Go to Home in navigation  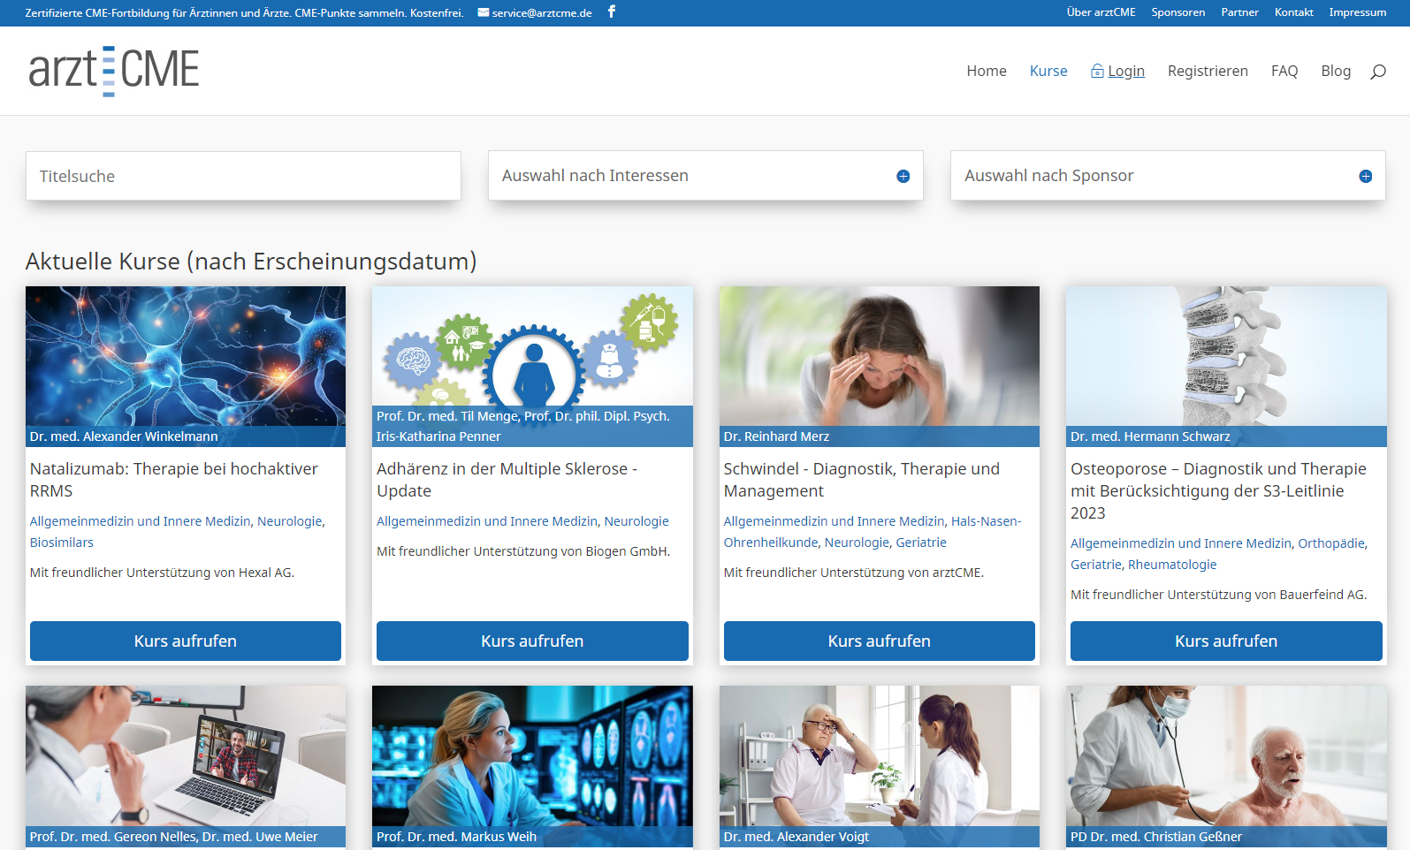[x=987, y=71]
